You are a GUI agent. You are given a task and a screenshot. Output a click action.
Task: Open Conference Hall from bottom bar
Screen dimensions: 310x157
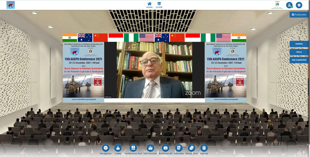pyautogui.click(x=133, y=150)
